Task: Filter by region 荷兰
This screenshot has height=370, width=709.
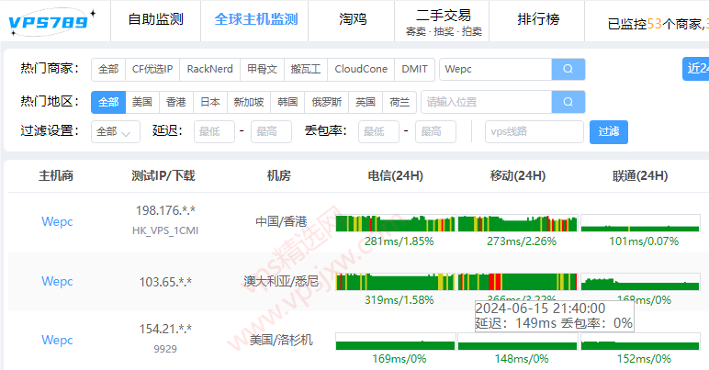Action: click(400, 102)
